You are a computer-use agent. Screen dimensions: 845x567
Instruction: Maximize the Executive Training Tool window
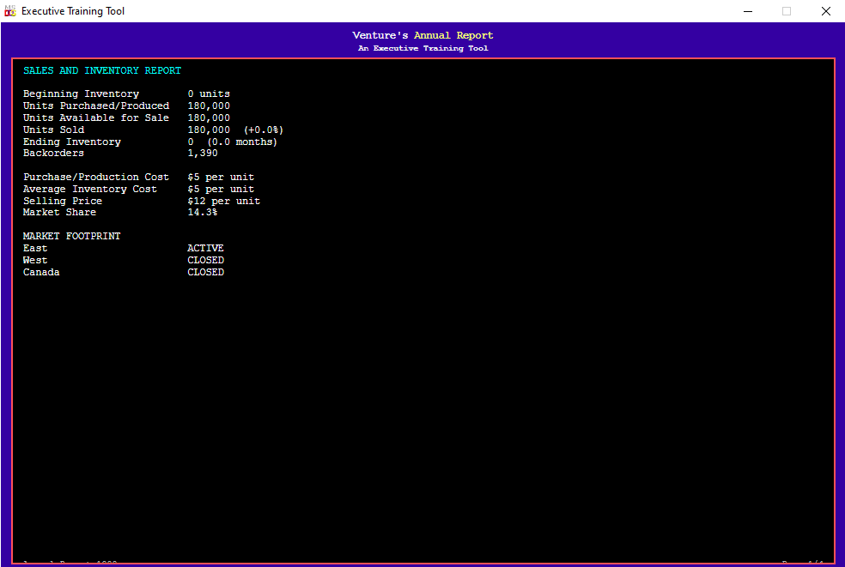pyautogui.click(x=787, y=11)
